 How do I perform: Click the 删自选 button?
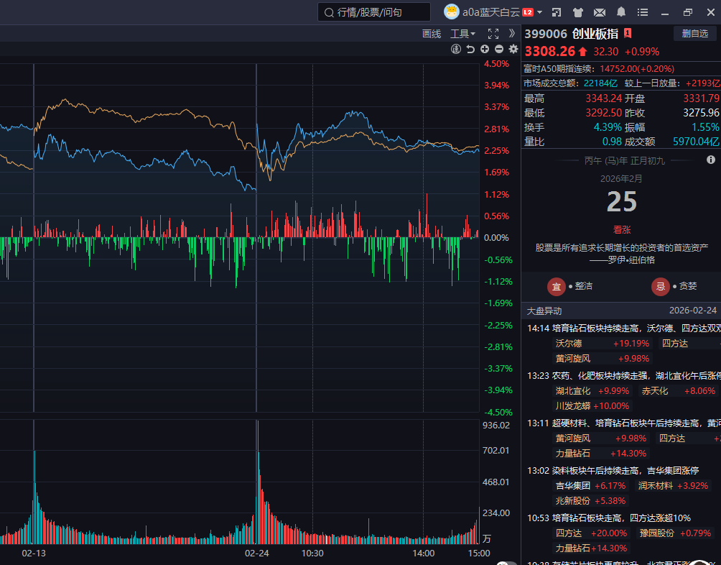(694, 33)
